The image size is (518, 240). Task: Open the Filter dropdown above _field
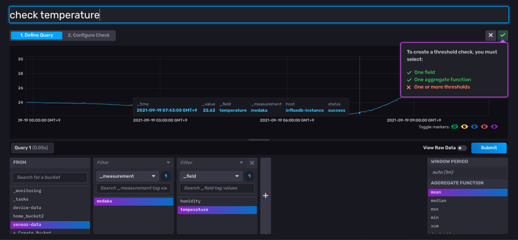[212, 163]
